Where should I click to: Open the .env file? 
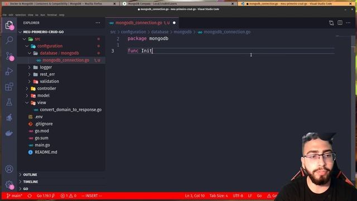(x=38, y=117)
